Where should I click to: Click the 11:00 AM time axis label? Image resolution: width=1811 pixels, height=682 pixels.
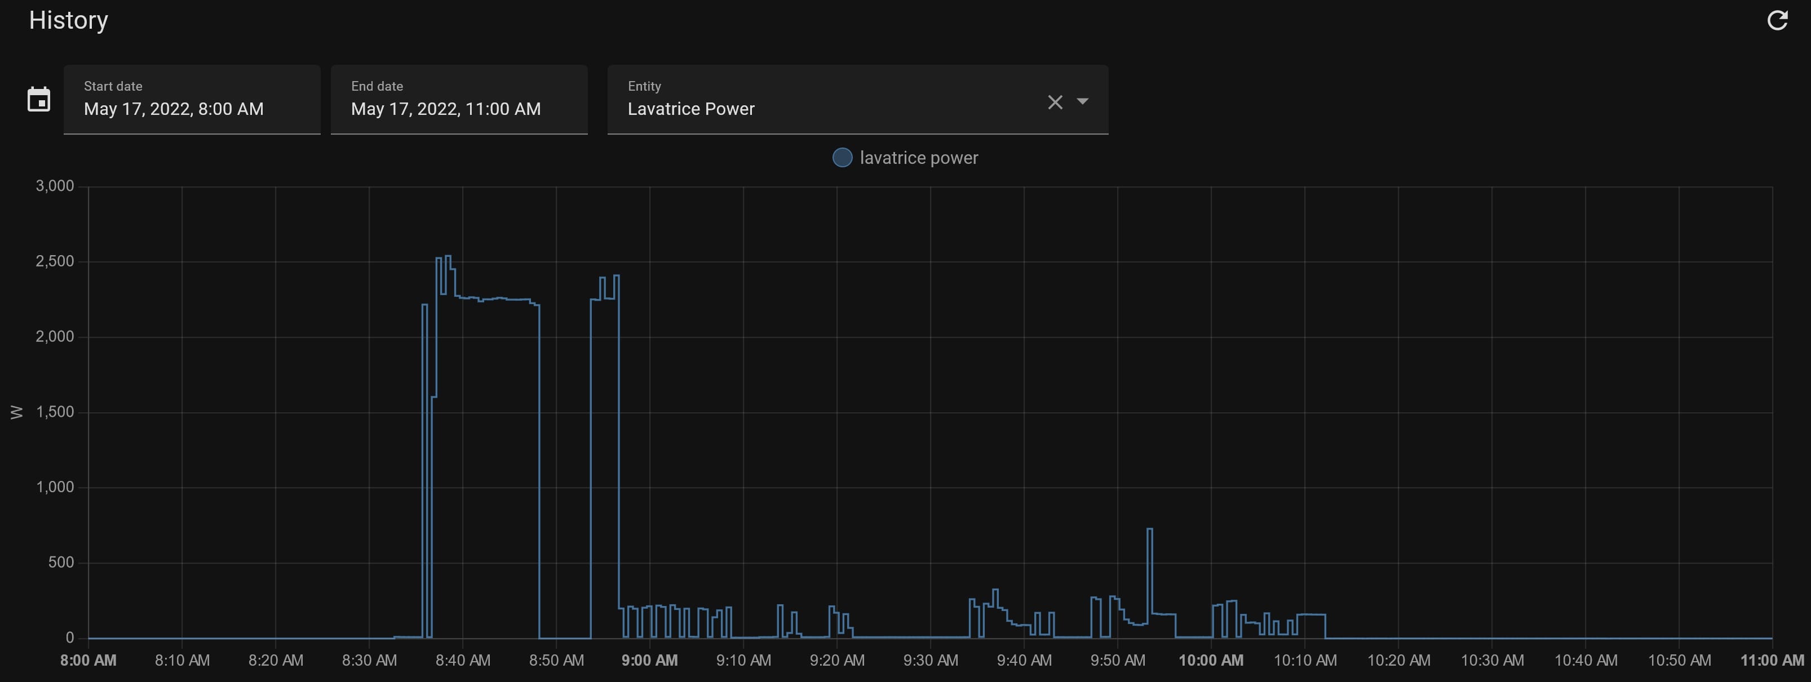tap(1772, 661)
